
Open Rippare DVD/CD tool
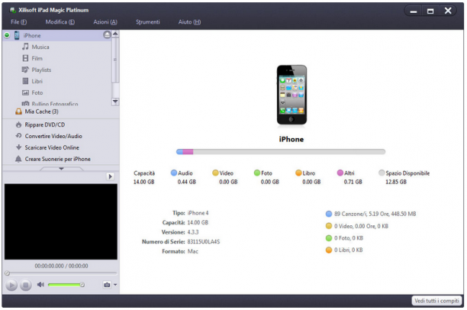click(x=45, y=124)
